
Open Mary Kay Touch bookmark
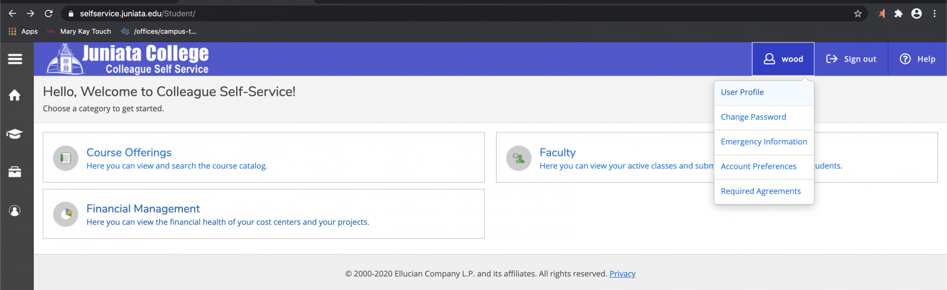tap(79, 31)
